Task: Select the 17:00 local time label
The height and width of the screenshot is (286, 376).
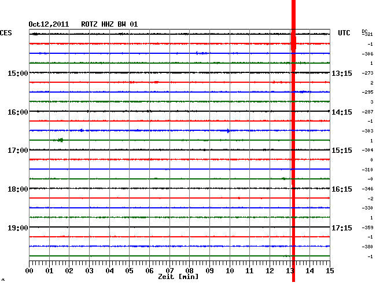Action: point(18,151)
